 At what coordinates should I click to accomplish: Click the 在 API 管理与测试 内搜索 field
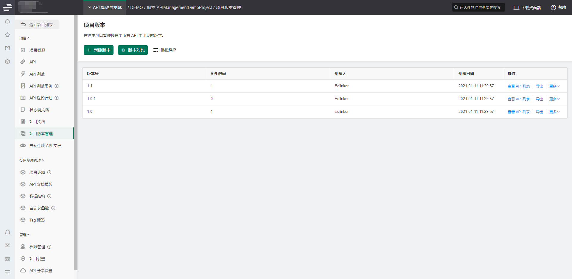pyautogui.click(x=478, y=7)
